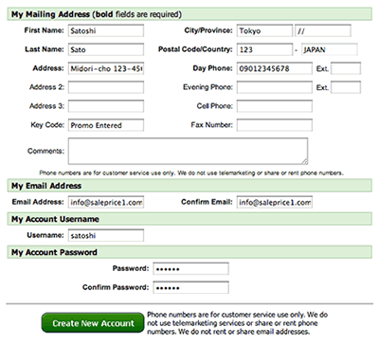Click the Postal Code field with 123
The width and height of the screenshot is (379, 345).
click(x=264, y=49)
